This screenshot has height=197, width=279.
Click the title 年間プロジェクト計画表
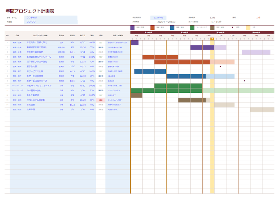pos(30,11)
